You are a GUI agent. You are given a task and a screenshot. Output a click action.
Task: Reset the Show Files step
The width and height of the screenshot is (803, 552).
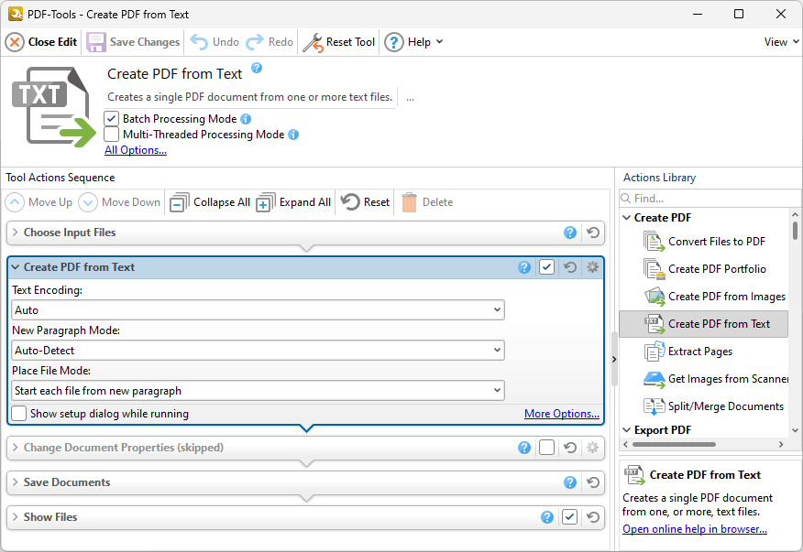click(593, 517)
